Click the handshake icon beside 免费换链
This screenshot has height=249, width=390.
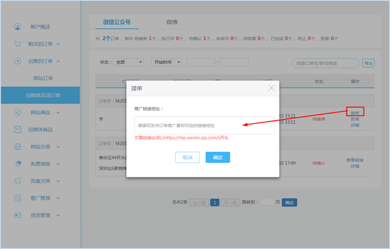(x=18, y=164)
